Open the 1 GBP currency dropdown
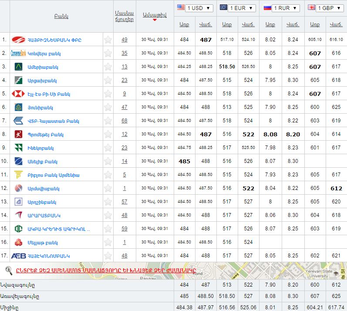Viewport: 347px width, 311px height. [x=324, y=8]
